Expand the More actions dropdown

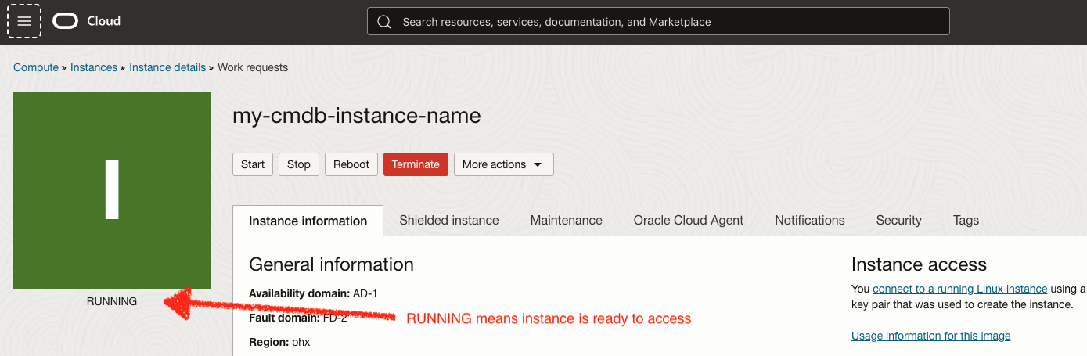point(503,164)
